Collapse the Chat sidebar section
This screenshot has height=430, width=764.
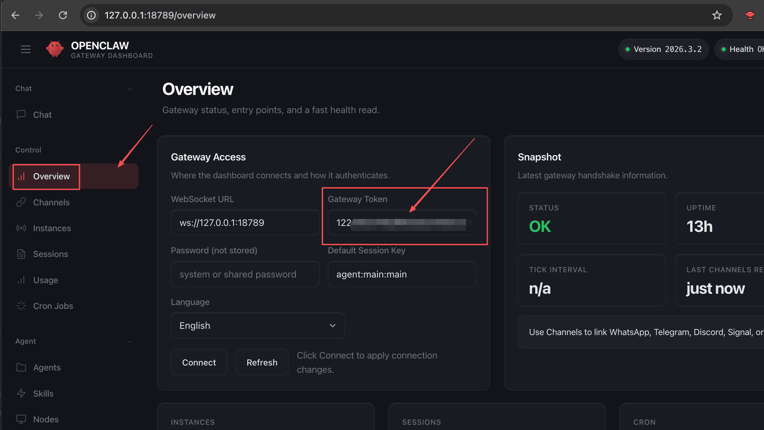129,89
